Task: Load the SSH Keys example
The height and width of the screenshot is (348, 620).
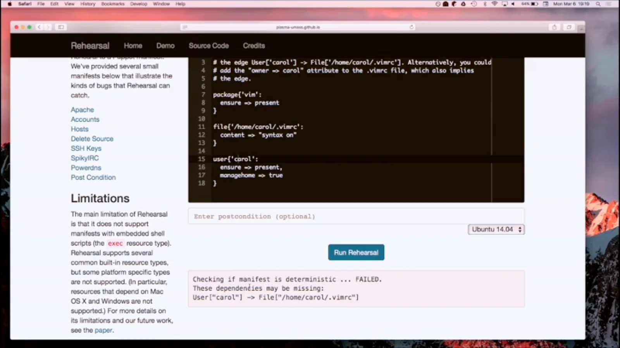Action: click(86, 148)
